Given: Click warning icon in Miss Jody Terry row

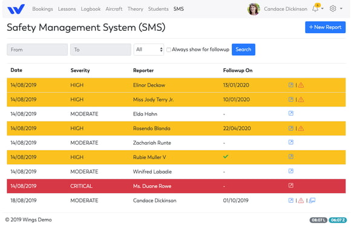Looking at the screenshot, I should 301,99.
